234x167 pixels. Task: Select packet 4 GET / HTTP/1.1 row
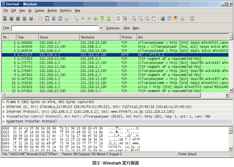[115, 55]
